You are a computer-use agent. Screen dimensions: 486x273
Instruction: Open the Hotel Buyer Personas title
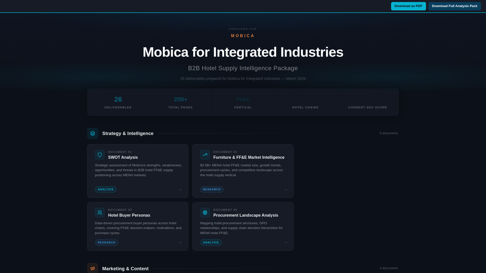pos(129,215)
